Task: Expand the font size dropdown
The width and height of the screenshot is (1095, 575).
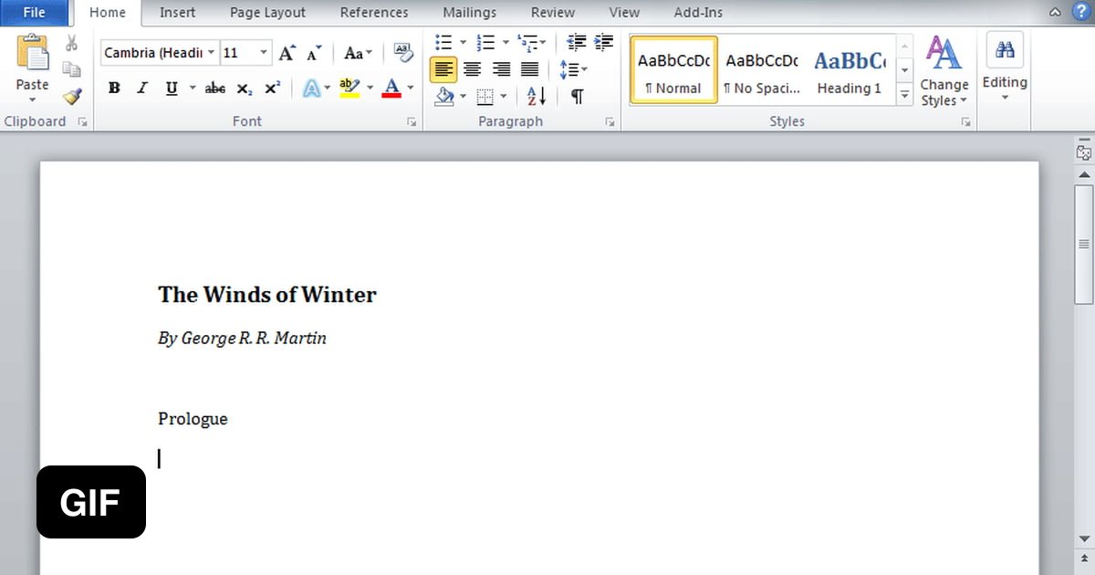Action: pos(264,53)
